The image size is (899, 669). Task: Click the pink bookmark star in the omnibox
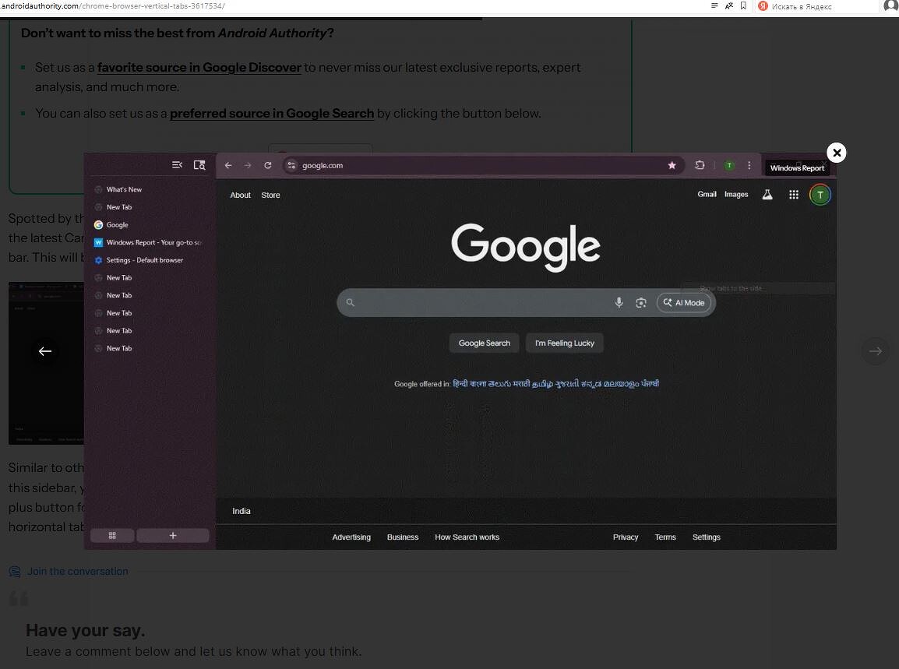coord(672,165)
